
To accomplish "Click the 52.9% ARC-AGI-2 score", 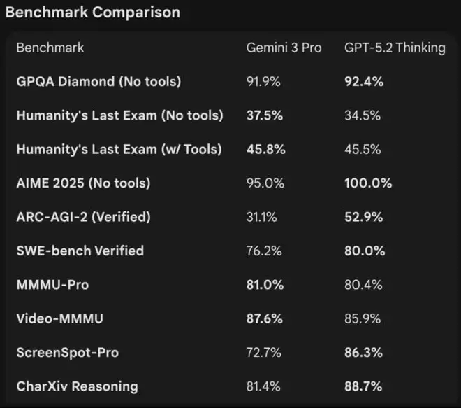I will (x=364, y=217).
